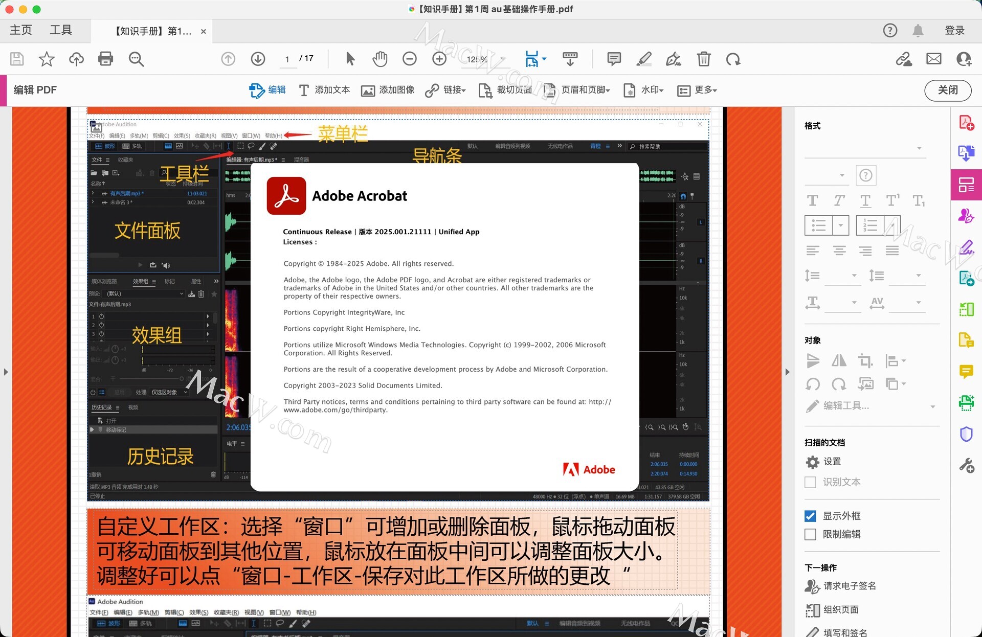Switch to the 主页 tab

click(21, 30)
